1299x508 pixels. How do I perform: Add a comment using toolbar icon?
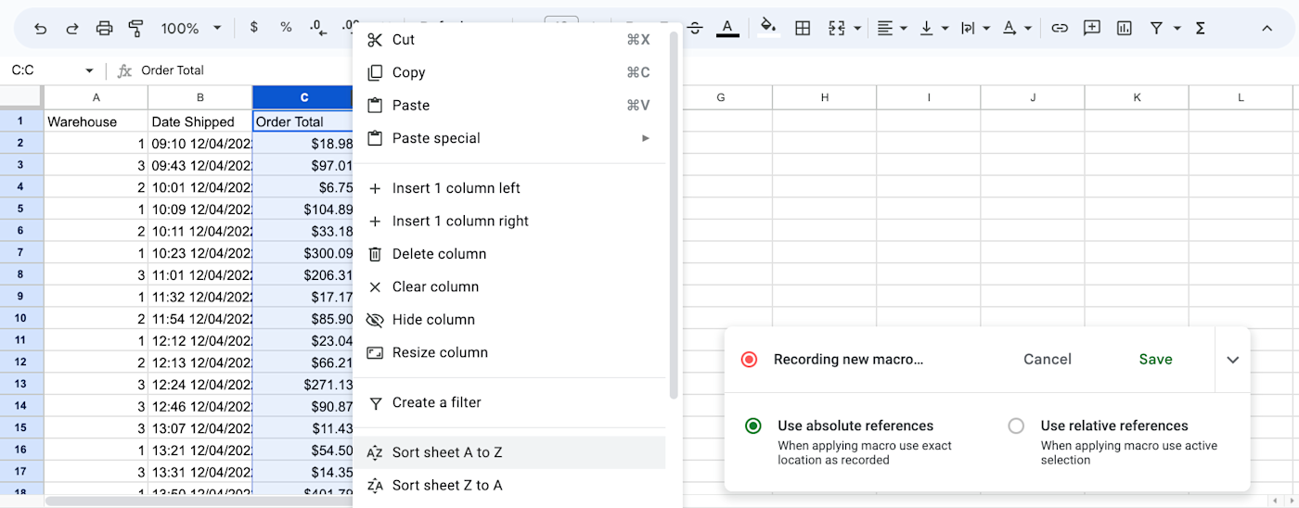[x=1092, y=28]
